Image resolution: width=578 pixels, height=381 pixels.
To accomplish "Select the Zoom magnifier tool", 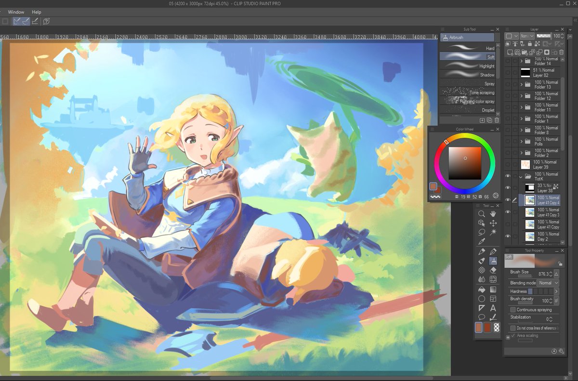I will click(x=481, y=213).
